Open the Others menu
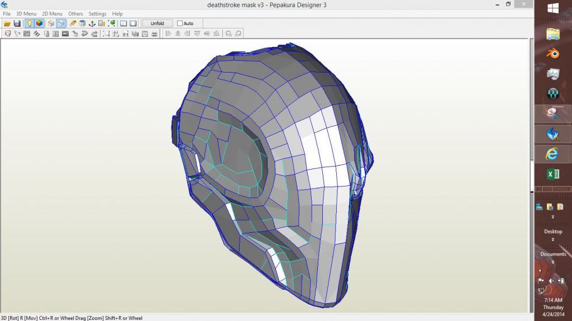 pos(75,13)
